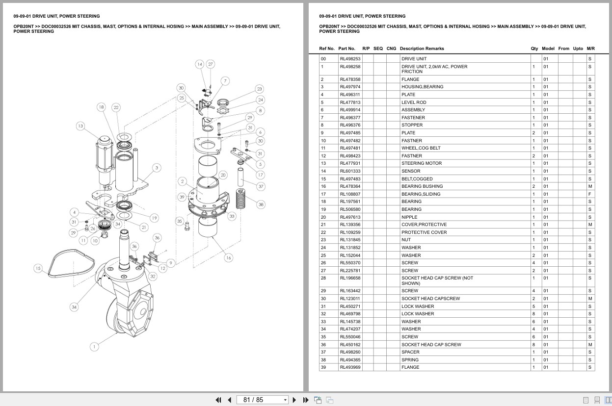Click BEARING,SLIDING description
Image resolution: width=612 pixels, height=406 pixels.
tap(421, 194)
